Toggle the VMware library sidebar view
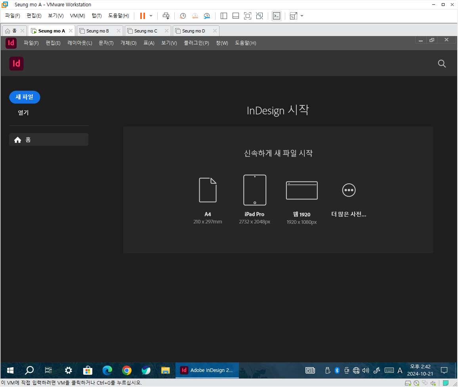Image resolution: width=458 pixels, height=387 pixels. 224,16
